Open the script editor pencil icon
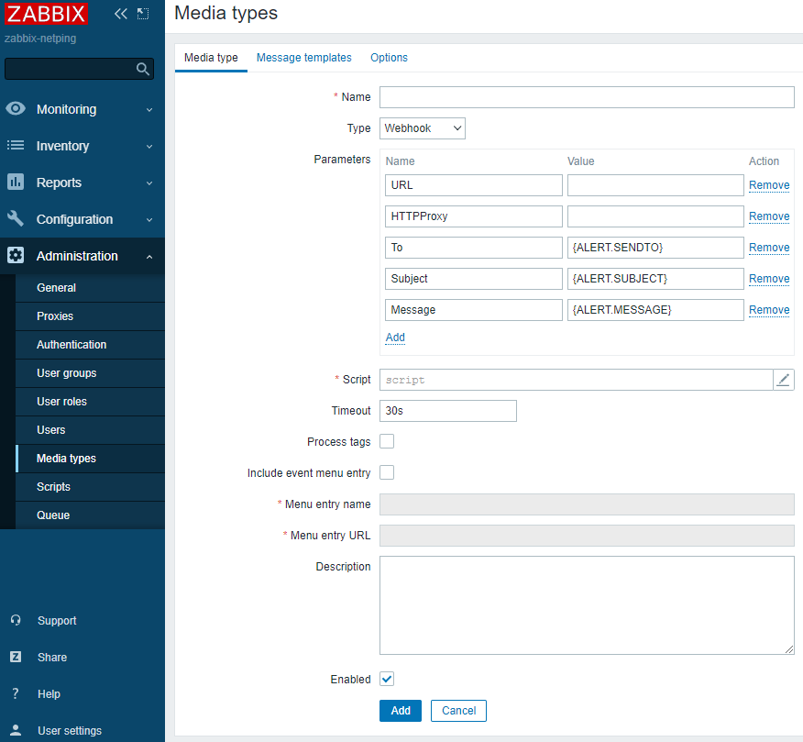Viewport: 803px width, 742px height. click(x=783, y=380)
